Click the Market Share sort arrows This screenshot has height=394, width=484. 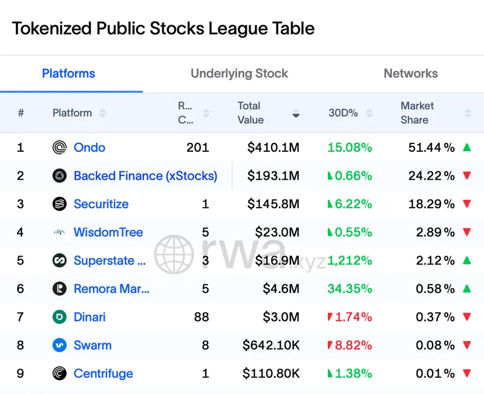pos(468,113)
